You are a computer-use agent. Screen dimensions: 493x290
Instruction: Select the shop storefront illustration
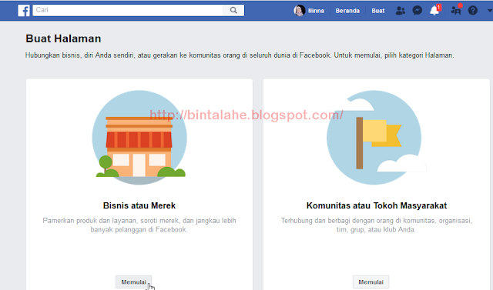pyautogui.click(x=139, y=138)
